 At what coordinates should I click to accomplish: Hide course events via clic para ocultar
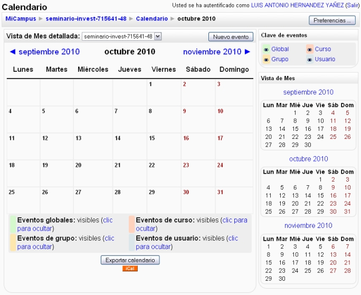[234, 220]
